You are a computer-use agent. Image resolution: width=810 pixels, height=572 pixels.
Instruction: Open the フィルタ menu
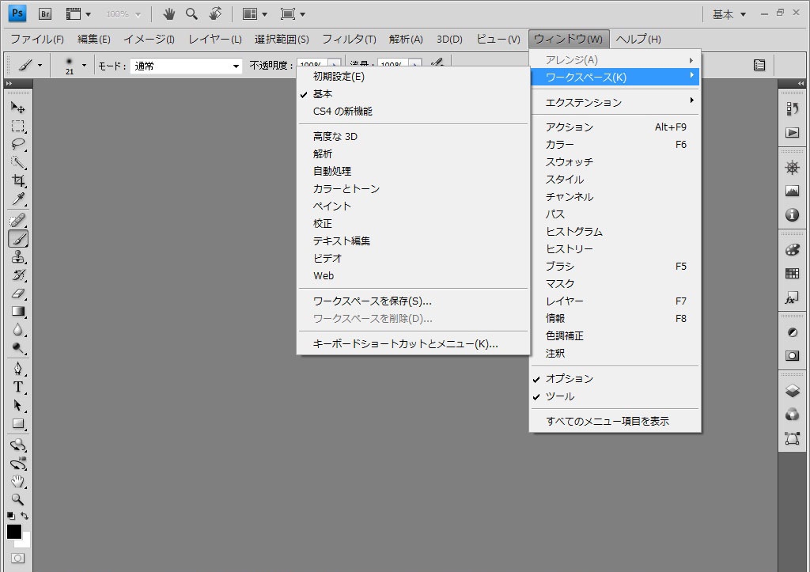pos(348,39)
